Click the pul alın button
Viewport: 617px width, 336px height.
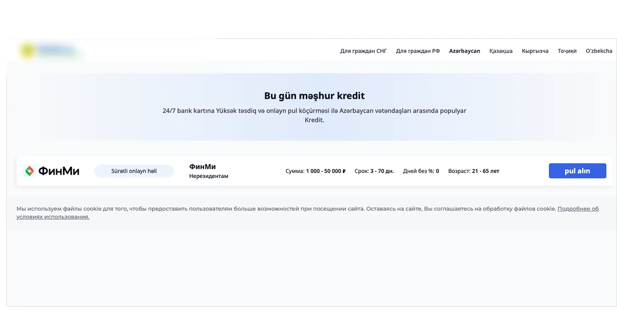577,171
